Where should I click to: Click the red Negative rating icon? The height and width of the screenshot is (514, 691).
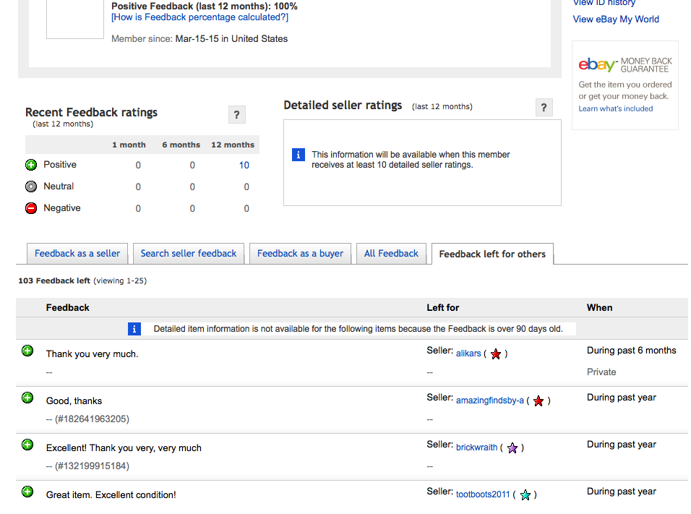31,208
